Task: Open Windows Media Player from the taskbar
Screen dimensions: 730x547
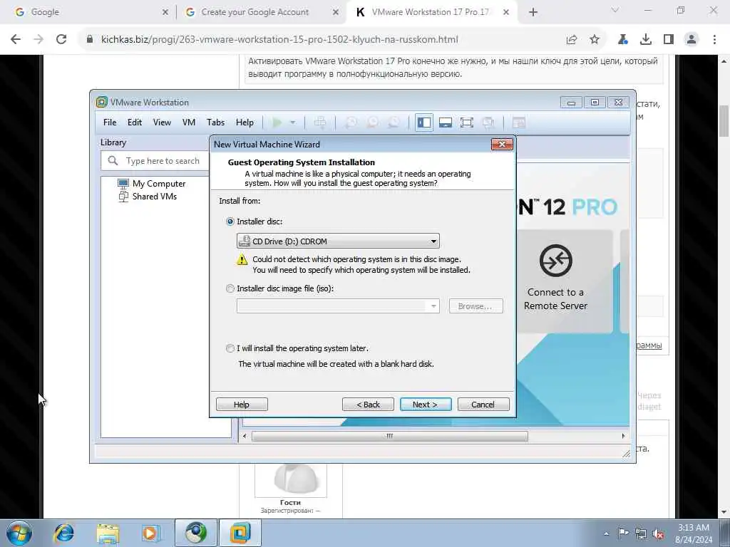Action: point(150,533)
